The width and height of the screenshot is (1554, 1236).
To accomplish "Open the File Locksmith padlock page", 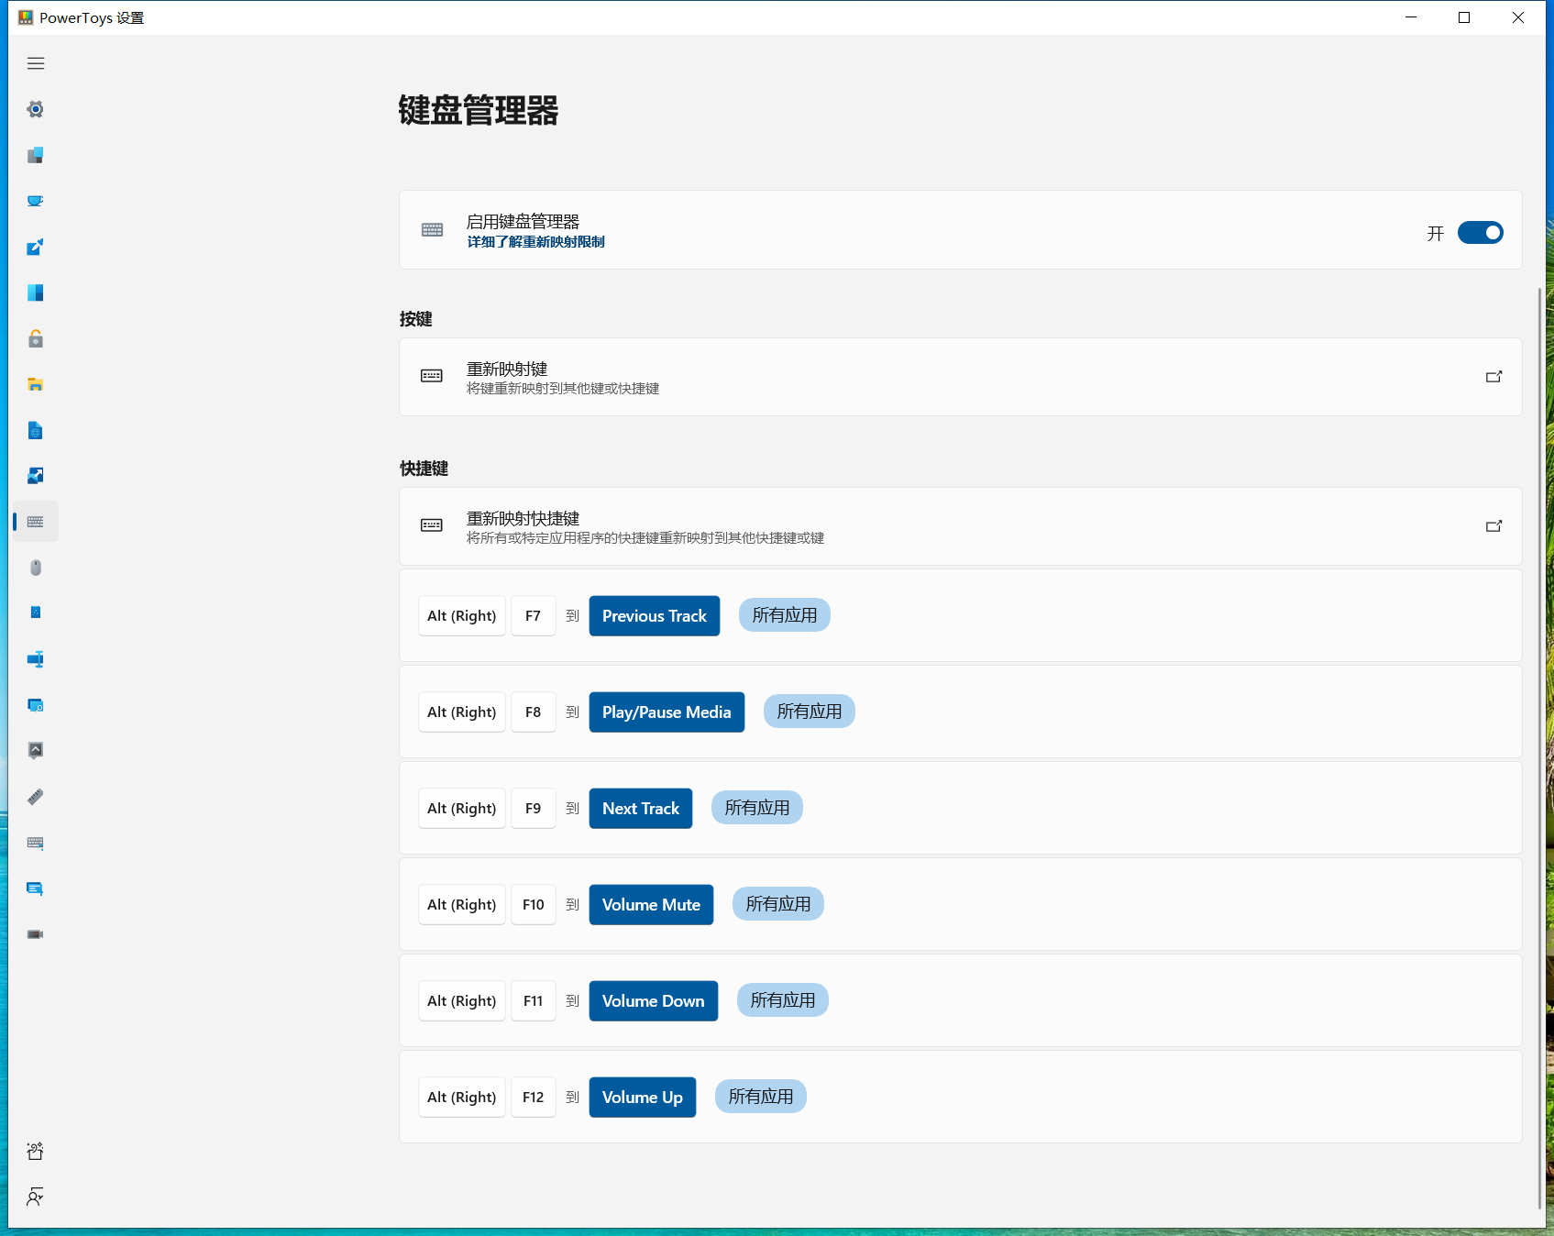I will pyautogui.click(x=36, y=338).
